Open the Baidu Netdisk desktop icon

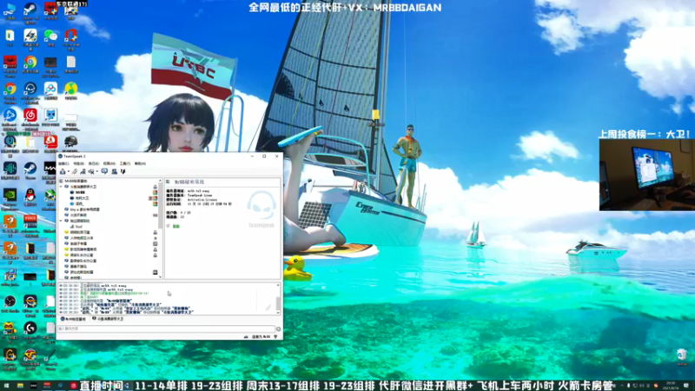pyautogui.click(x=50, y=90)
